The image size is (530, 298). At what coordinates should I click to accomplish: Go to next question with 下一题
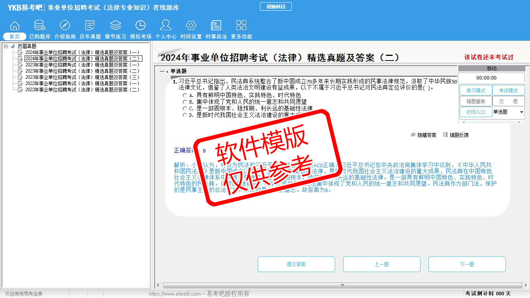pos(467,264)
